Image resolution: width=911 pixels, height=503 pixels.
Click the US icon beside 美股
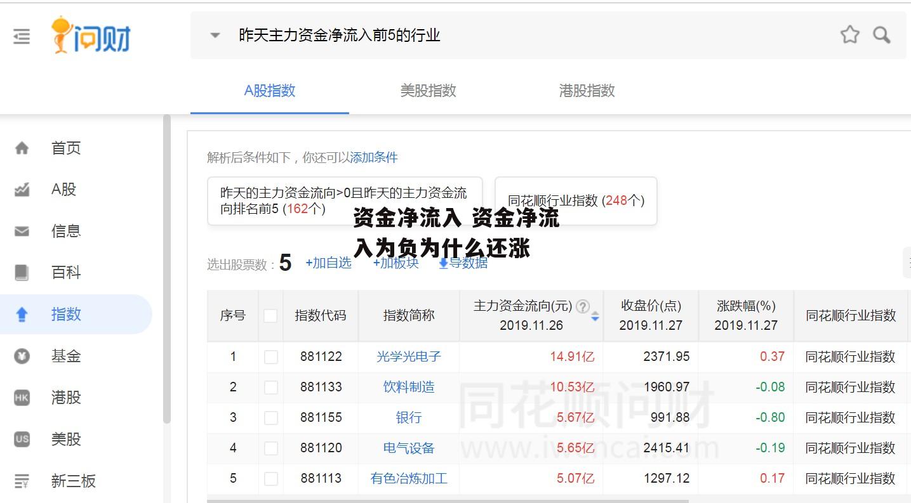[22, 439]
